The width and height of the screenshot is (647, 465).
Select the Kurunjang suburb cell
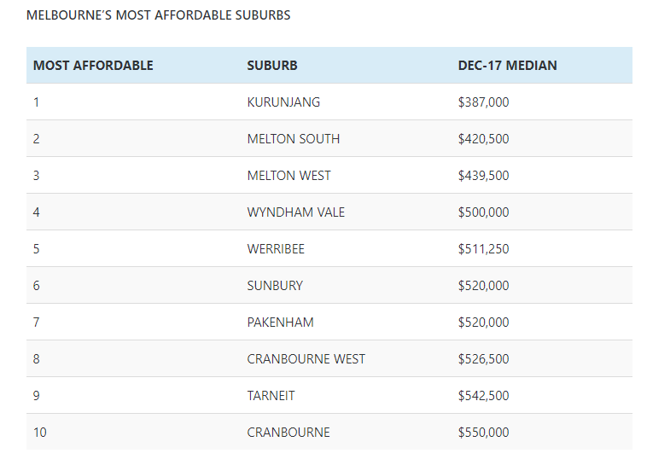tap(283, 102)
